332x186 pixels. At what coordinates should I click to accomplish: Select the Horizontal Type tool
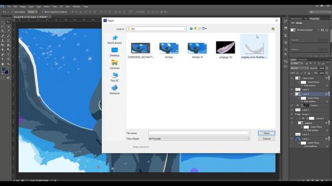(8, 54)
